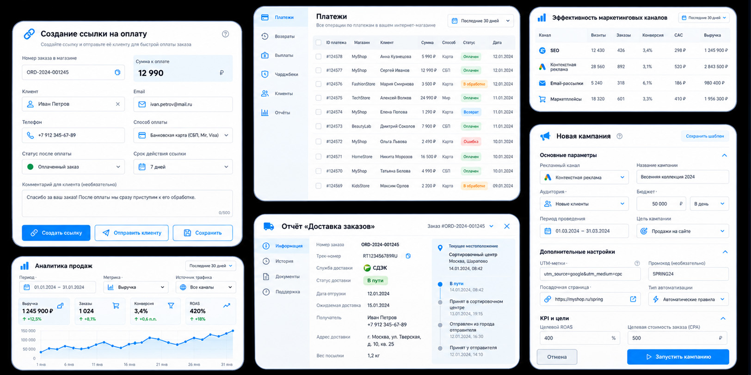Click the SEO channel icon

(x=542, y=50)
